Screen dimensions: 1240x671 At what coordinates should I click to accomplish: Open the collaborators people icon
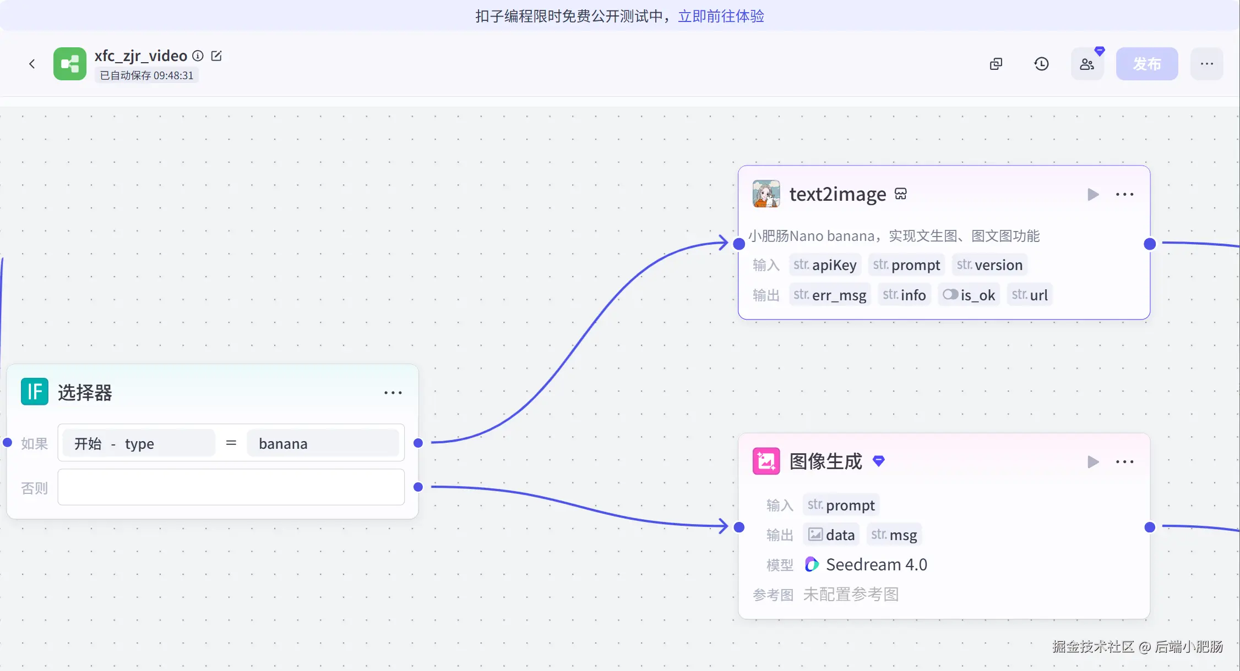pyautogui.click(x=1087, y=64)
